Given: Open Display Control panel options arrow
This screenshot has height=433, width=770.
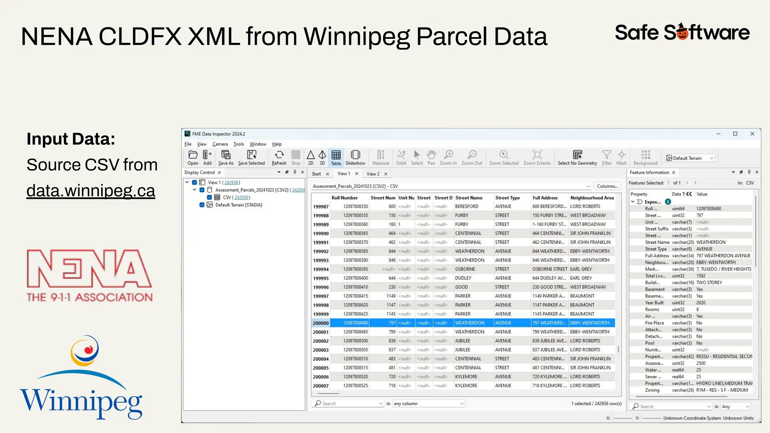Looking at the screenshot, I should click(x=279, y=172).
